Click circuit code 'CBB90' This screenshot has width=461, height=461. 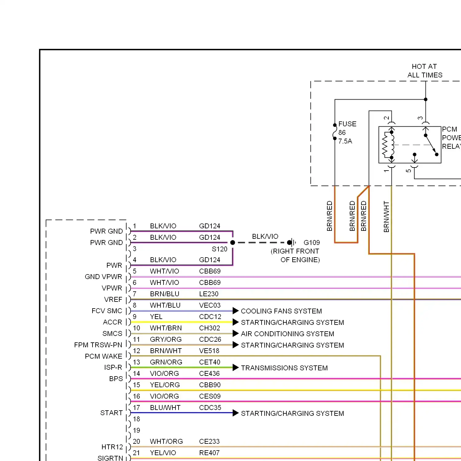coord(210,385)
